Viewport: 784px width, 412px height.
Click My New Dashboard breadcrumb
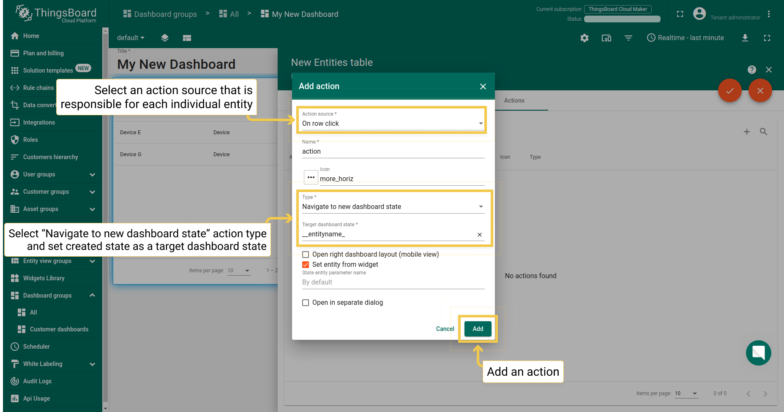point(300,14)
